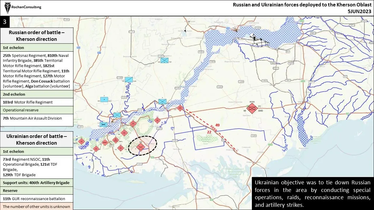Viewport: 374px width, 210px height.
Task: Select the blue 129 TDF unit symbol
Action: click(x=165, y=60)
